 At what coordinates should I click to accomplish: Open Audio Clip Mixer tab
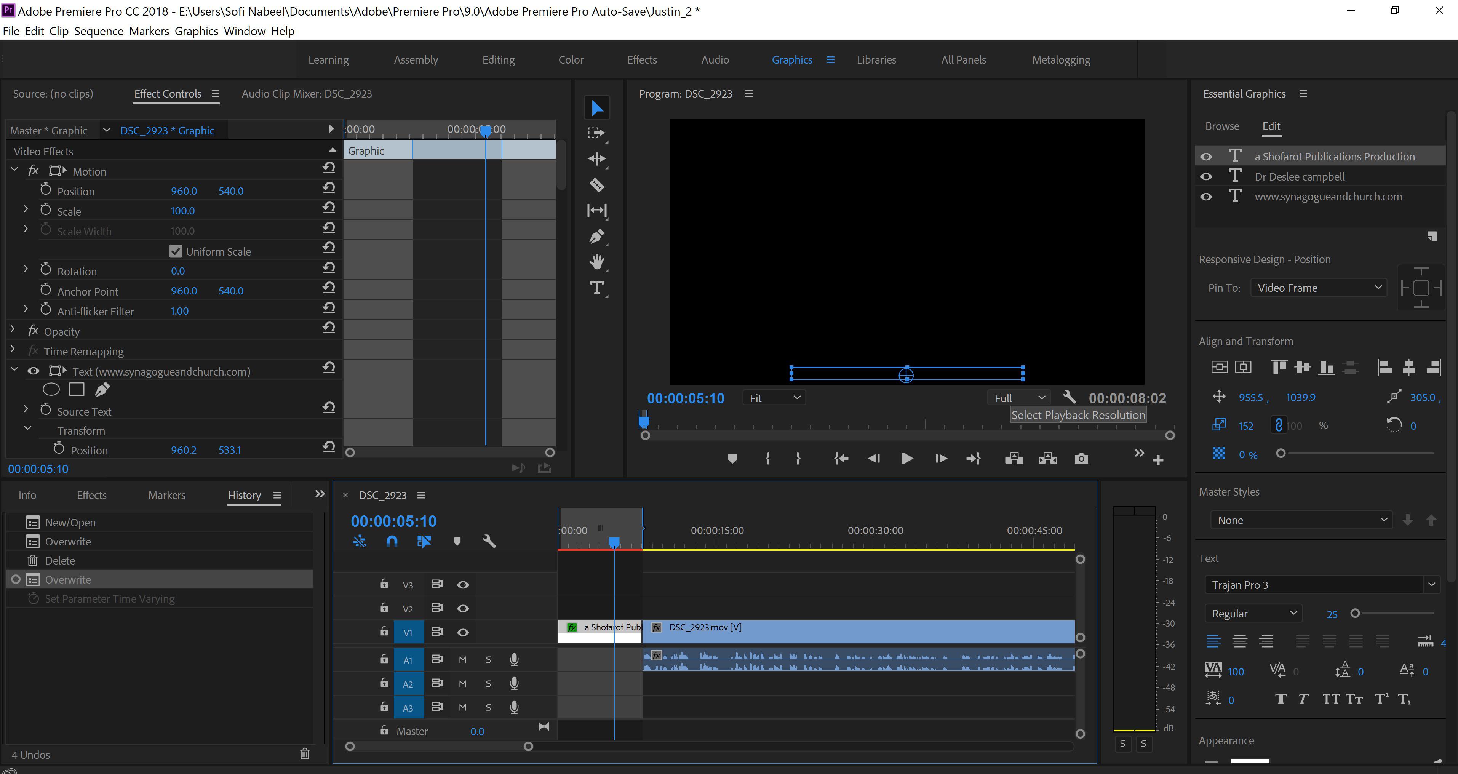coord(307,93)
